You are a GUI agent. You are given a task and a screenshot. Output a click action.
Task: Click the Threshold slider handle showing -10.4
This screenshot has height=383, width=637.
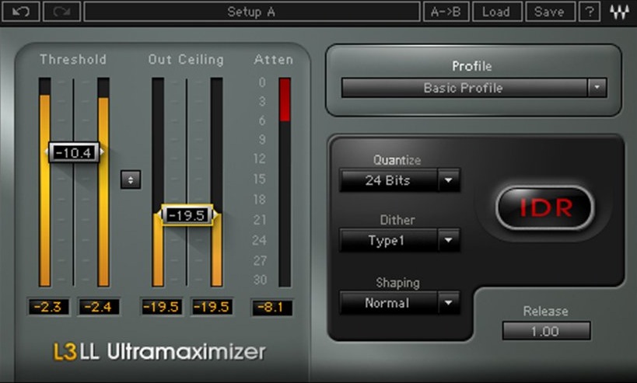pyautogui.click(x=74, y=152)
